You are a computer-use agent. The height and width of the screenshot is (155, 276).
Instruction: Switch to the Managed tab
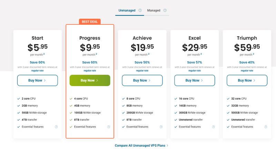tap(154, 10)
